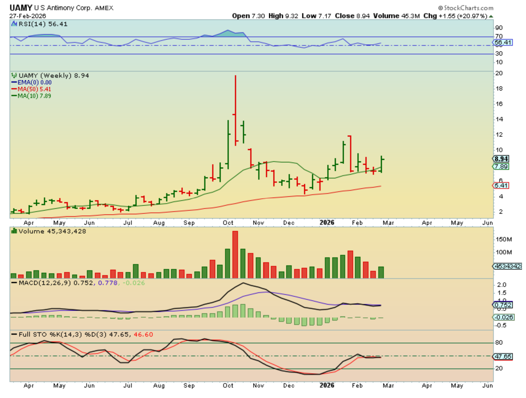Image resolution: width=526 pixels, height=398 pixels.
Task: Click the Nov label on the bottom time axis
Action: tap(258, 385)
